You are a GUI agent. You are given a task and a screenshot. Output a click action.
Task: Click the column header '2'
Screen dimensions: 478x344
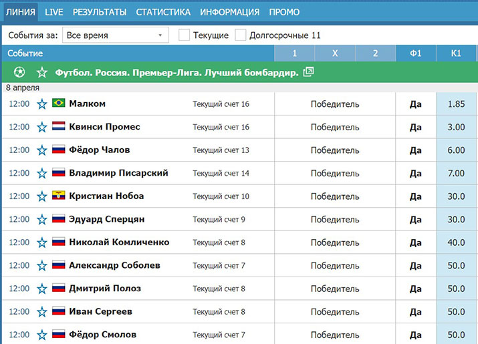[376, 53]
